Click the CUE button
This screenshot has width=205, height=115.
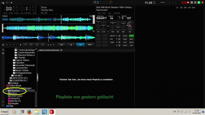click(x=61, y=45)
